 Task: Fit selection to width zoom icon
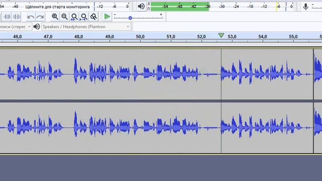(x=74, y=17)
